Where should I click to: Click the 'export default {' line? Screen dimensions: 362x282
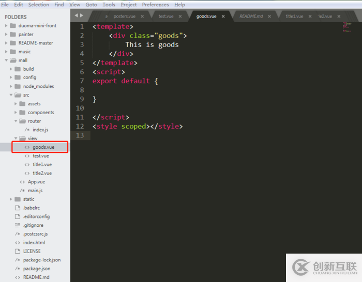click(x=125, y=81)
